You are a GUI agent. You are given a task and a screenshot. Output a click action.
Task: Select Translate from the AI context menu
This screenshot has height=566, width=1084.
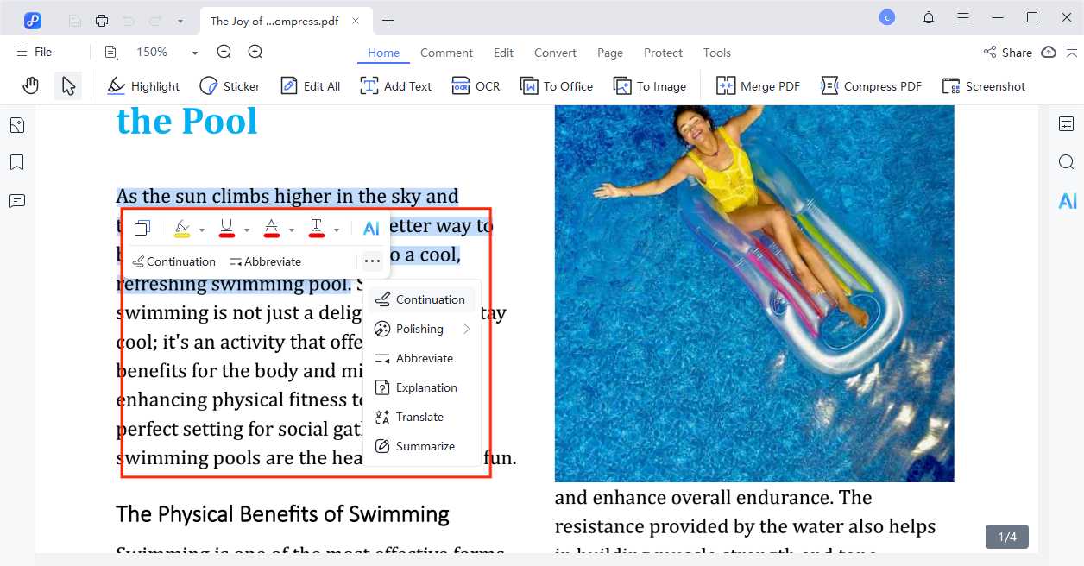click(x=419, y=417)
